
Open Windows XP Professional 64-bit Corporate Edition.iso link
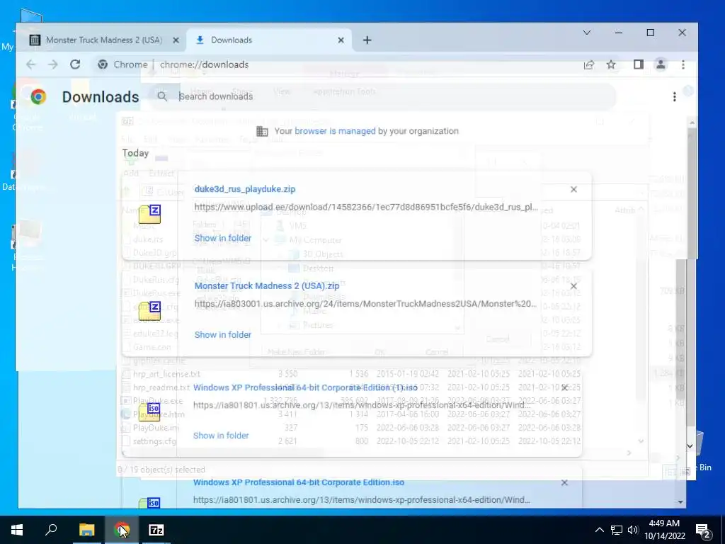(299, 482)
